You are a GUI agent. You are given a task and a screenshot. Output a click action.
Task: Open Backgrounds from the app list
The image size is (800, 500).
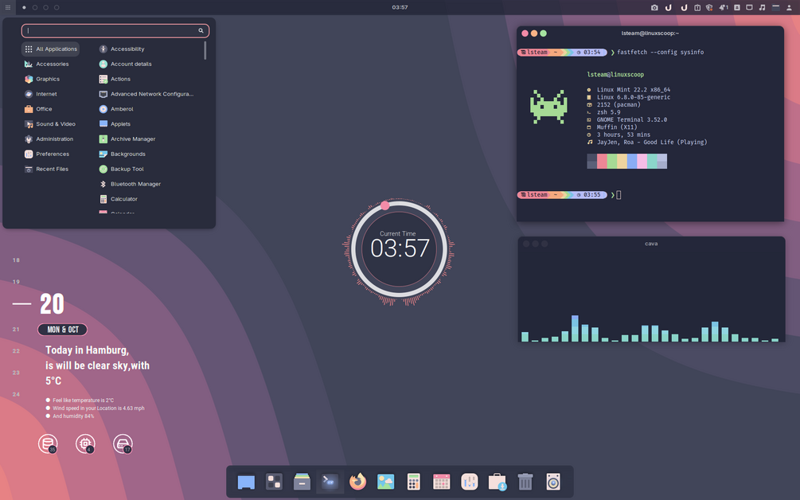[123, 154]
